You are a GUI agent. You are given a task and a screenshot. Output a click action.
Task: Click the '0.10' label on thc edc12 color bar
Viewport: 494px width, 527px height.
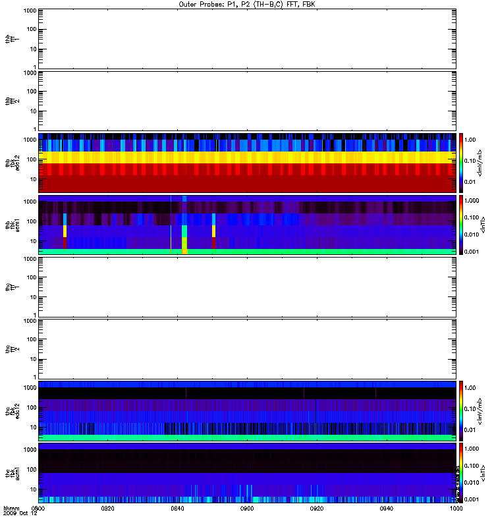[x=470, y=408]
